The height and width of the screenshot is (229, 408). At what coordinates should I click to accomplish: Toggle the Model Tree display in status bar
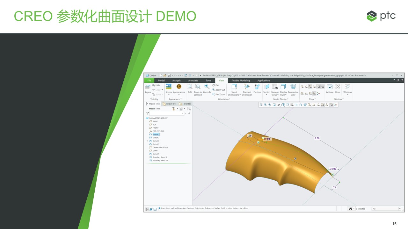pyautogui.click(x=147, y=209)
